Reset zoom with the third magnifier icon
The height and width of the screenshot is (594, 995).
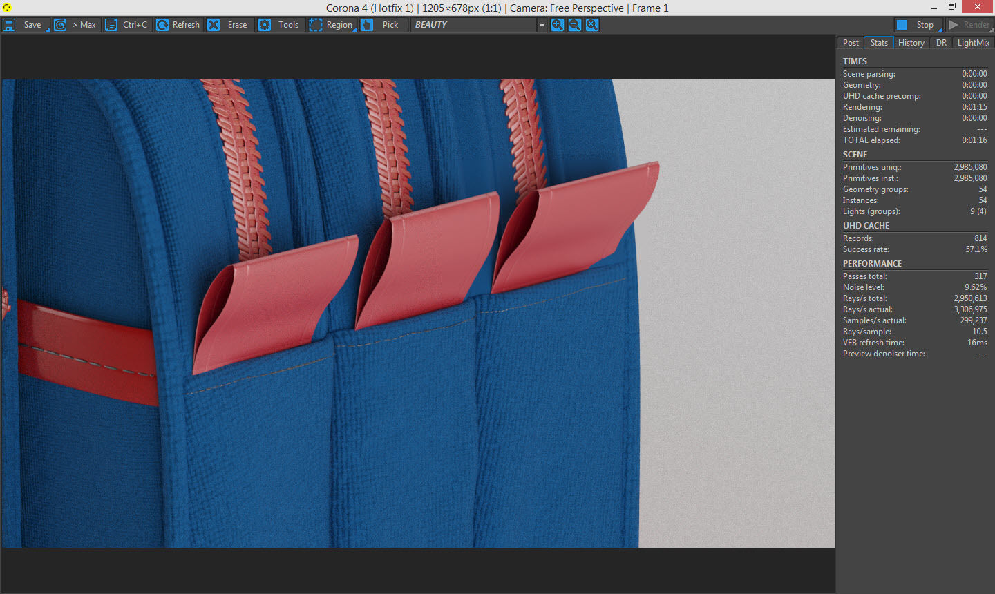tap(592, 25)
